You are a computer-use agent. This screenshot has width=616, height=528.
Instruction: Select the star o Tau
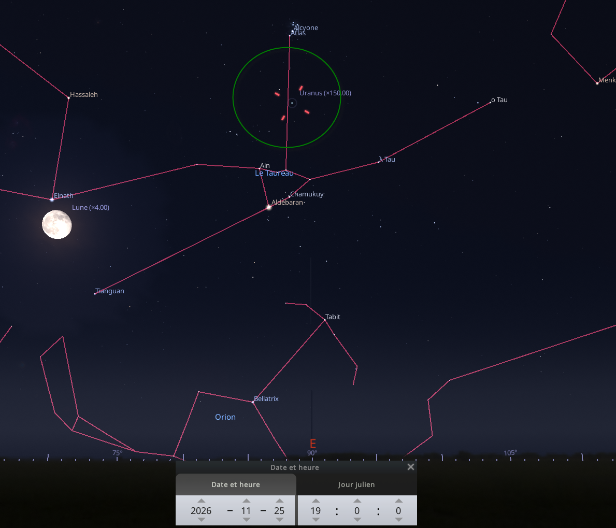tap(490, 103)
